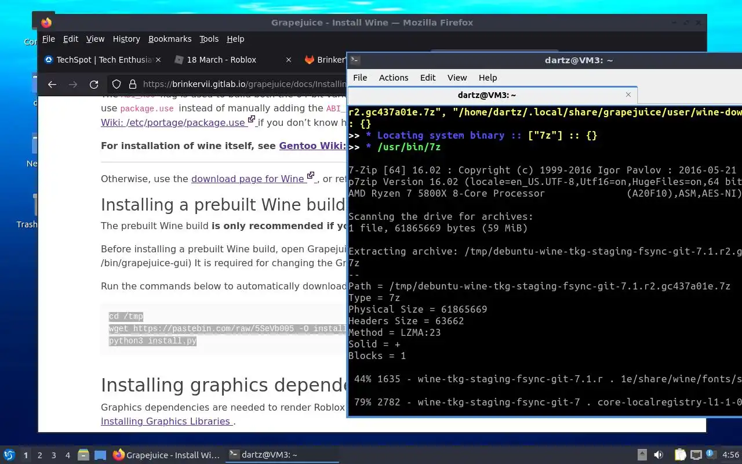Viewport: 742px width, 464px height.
Task: Open tracking protection shield icon
Action: click(x=117, y=84)
